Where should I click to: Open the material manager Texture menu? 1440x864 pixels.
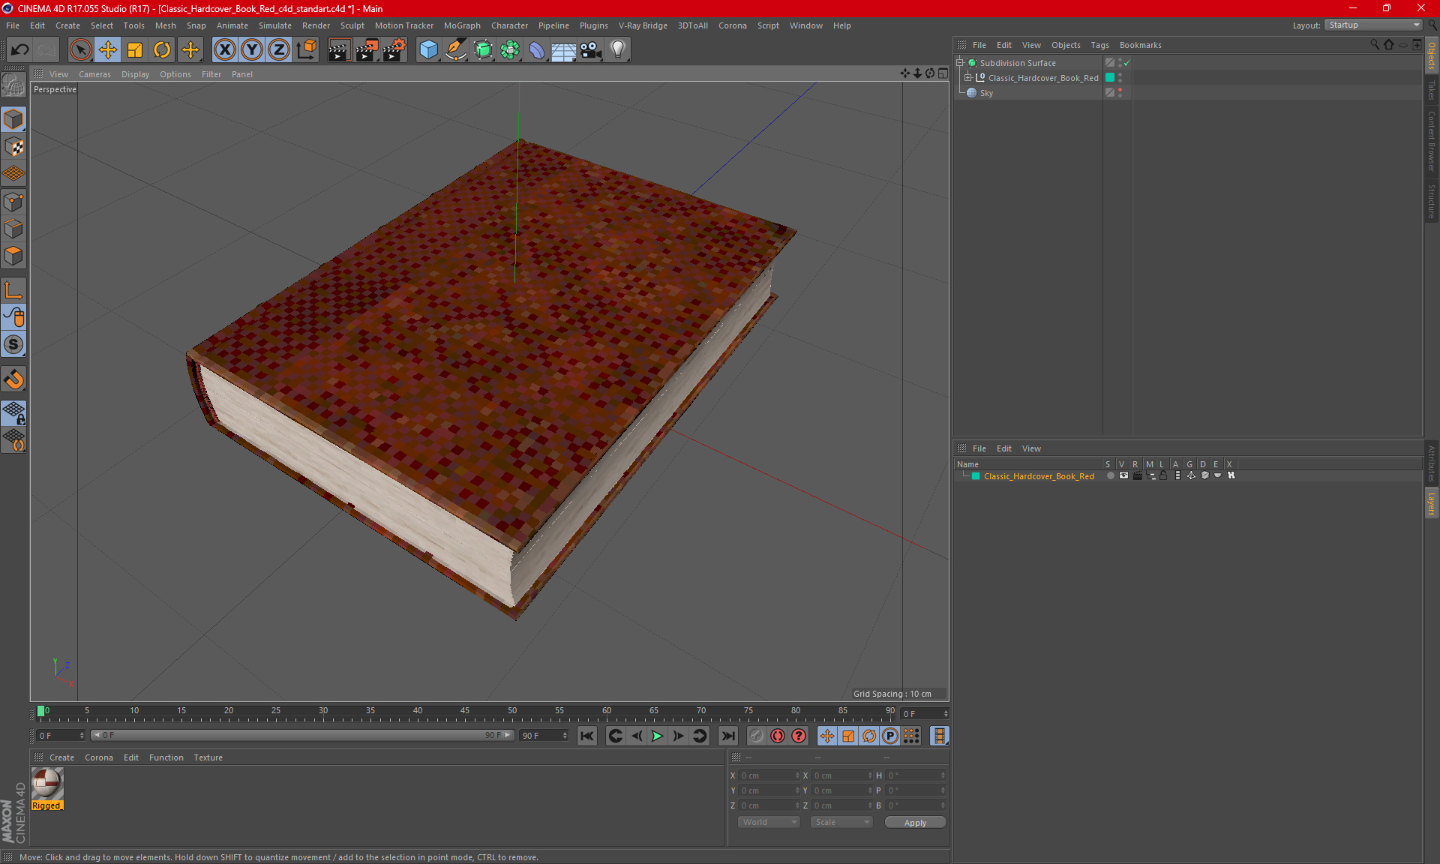[x=208, y=757]
